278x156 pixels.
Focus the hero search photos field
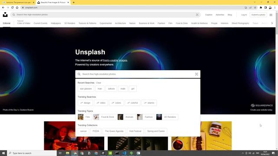(138, 74)
